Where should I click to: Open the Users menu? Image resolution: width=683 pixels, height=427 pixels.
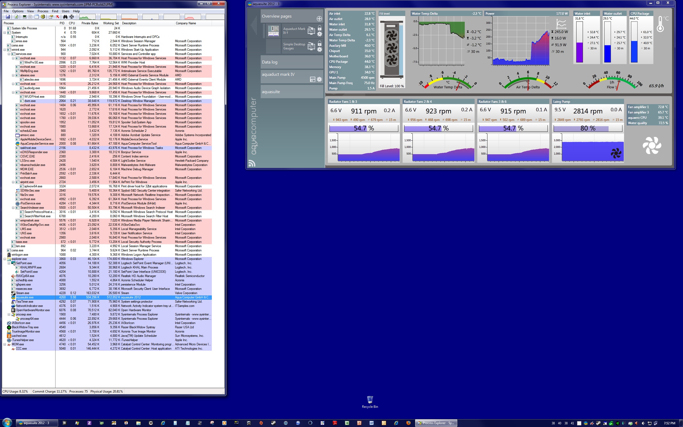(x=65, y=11)
